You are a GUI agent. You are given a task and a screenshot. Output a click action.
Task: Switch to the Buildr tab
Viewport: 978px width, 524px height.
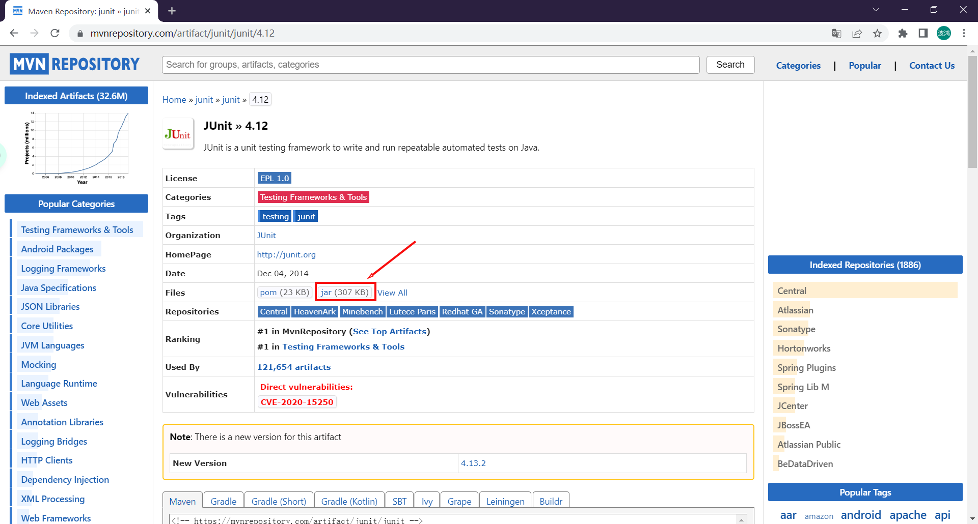click(x=551, y=501)
